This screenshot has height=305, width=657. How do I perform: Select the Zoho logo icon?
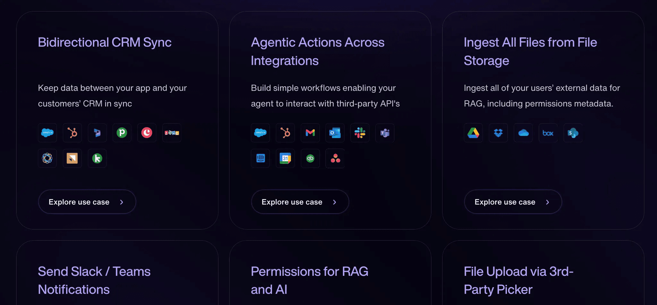point(172,133)
